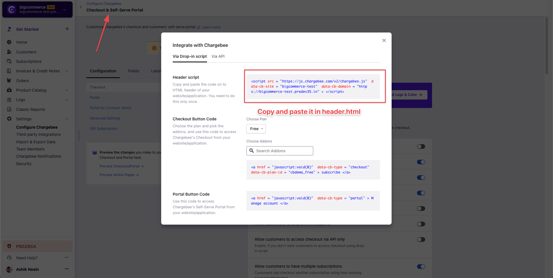Click the Home dashboard icon
This screenshot has height=278, width=553.
[9, 42]
